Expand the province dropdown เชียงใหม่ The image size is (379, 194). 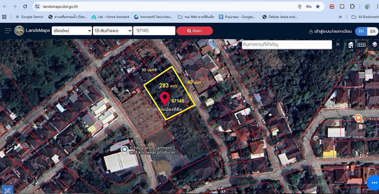72,31
